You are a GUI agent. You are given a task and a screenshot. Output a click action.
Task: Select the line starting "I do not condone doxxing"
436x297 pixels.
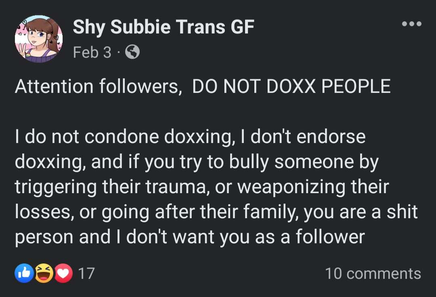190,137
